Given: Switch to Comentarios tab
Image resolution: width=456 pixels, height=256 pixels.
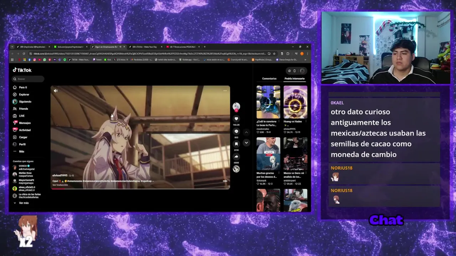Looking at the screenshot, I should pos(269,79).
